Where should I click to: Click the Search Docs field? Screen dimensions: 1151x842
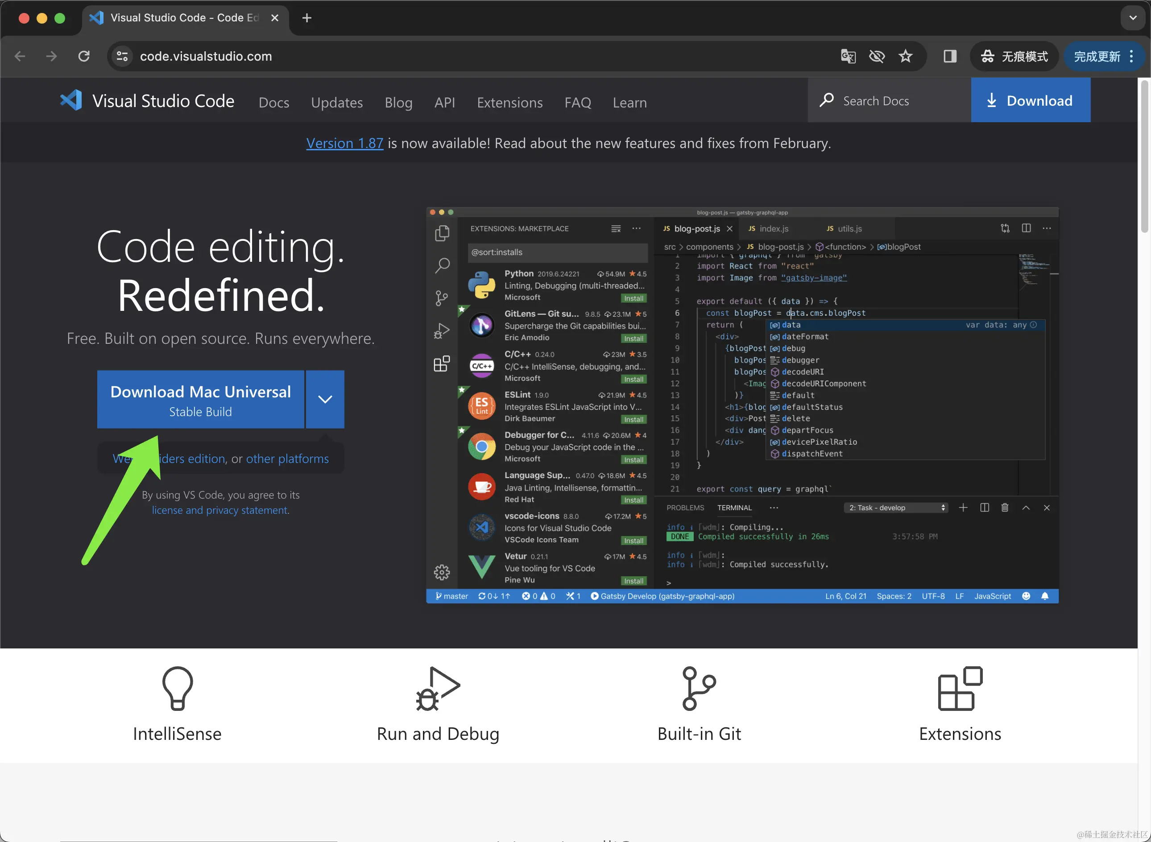[x=889, y=100]
